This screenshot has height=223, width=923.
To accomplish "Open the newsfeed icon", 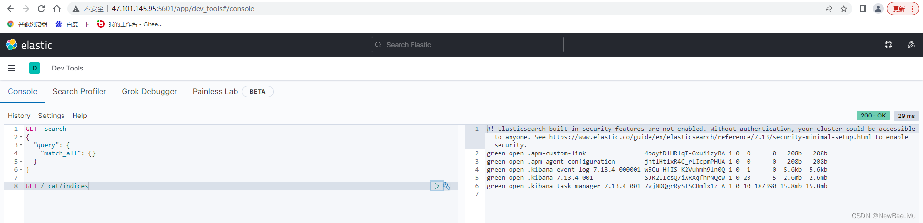I will pos(911,45).
